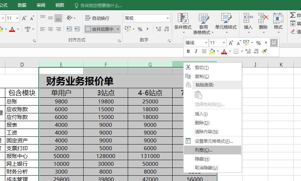Click the 告诉我您想要做什么 search box
This screenshot has width=301, height=181.
click(98, 6)
